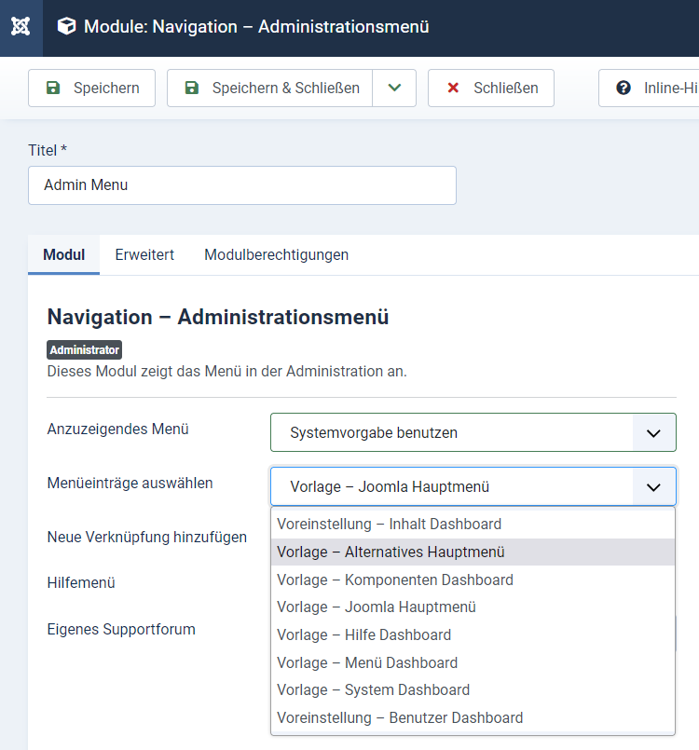Select Voreinstellung – Benutzer Dashboard option
This screenshot has width=699, height=750.
tap(400, 718)
